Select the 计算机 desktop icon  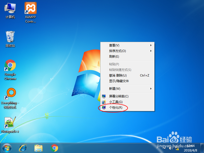pyautogui.click(x=10, y=11)
